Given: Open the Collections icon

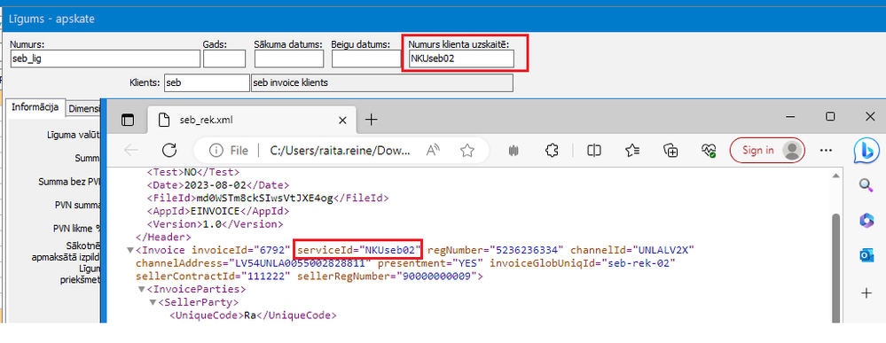Looking at the screenshot, I should click(670, 151).
